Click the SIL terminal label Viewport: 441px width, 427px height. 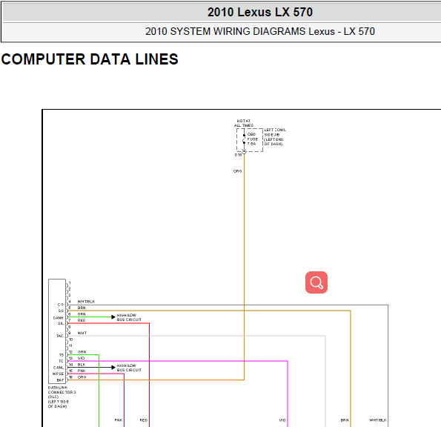(61, 323)
